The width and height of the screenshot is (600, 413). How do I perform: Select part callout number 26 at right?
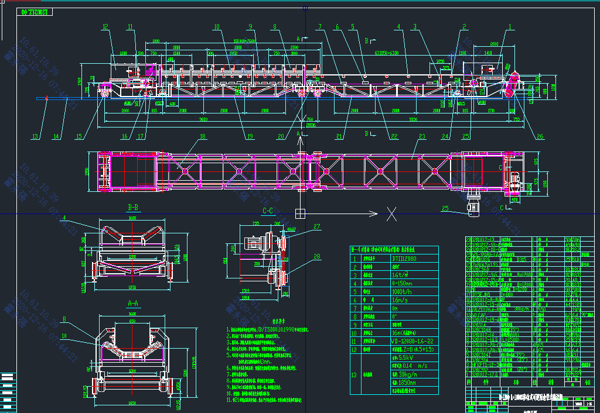tap(540, 137)
